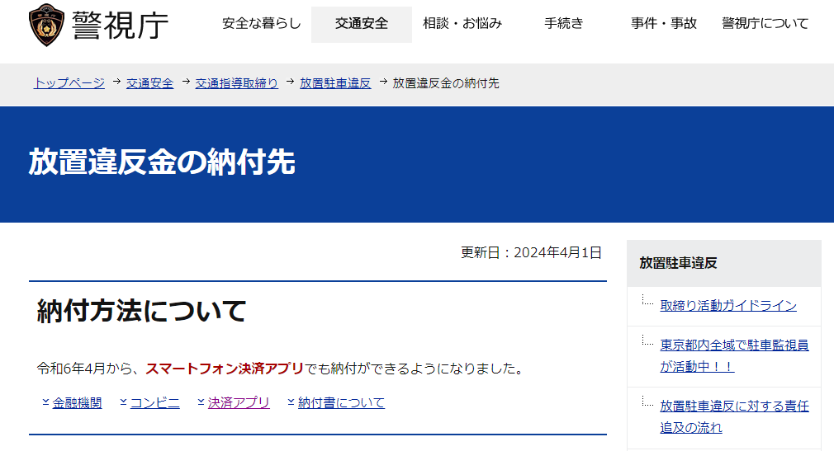This screenshot has width=834, height=451.
Task: Jump to the 金融機関 section anchor
Action: click(x=77, y=403)
